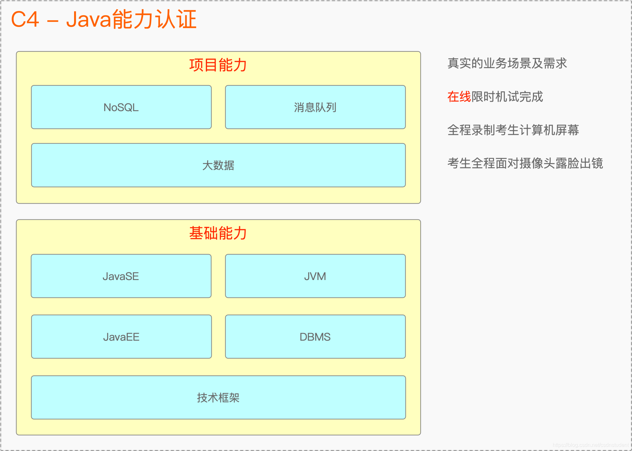This screenshot has width=632, height=451.
Task: Click the JVM box
Action: (315, 276)
